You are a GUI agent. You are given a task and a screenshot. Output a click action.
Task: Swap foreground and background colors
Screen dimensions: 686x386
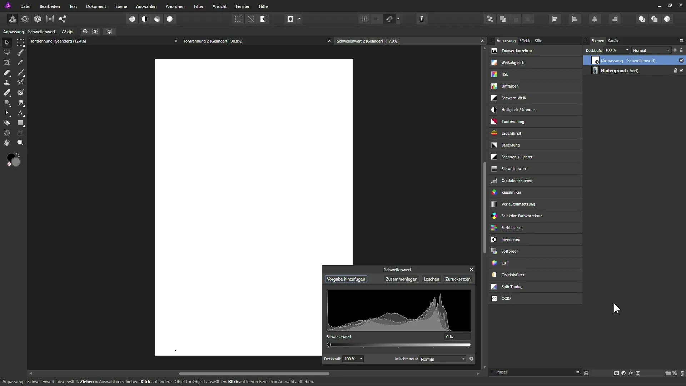click(x=18, y=155)
